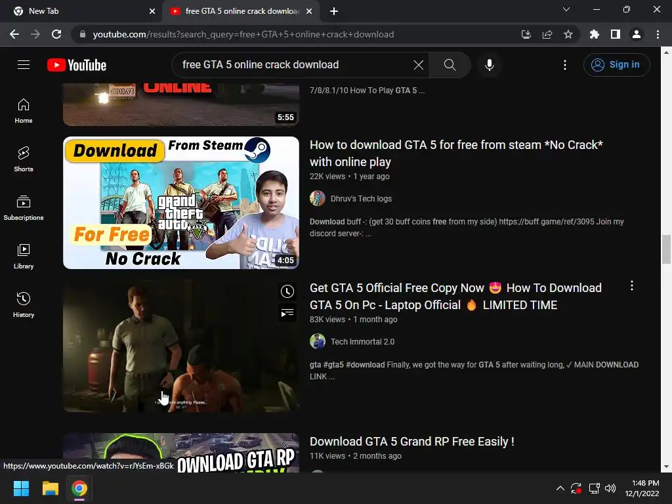Screen dimensions: 672x504
Task: Toggle Chrome side panel
Action: coord(616,34)
